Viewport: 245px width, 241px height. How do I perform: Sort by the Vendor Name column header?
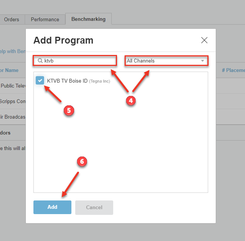click(x=9, y=70)
